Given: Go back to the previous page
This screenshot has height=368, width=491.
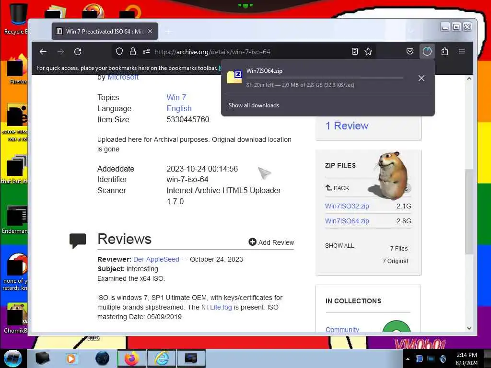Looking at the screenshot, I should (x=43, y=52).
